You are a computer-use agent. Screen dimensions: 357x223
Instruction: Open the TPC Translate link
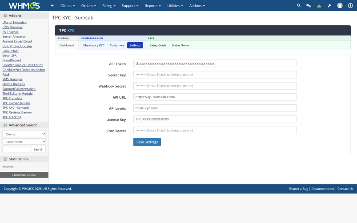(12, 98)
